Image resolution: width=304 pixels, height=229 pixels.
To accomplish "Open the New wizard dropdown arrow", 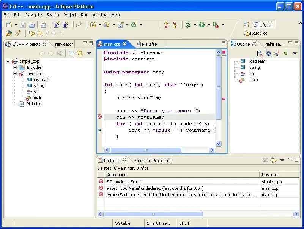I will tap(16, 25).
